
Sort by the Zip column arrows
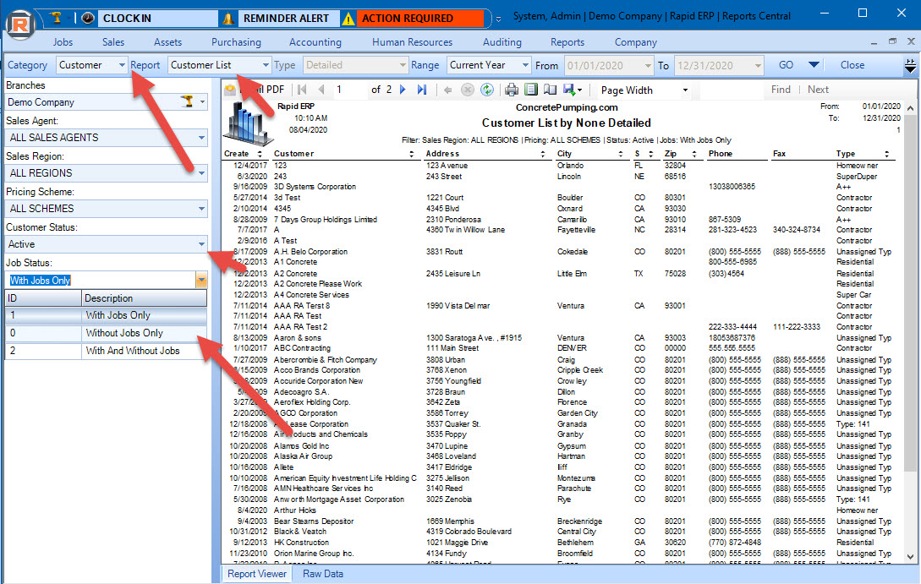[693, 154]
